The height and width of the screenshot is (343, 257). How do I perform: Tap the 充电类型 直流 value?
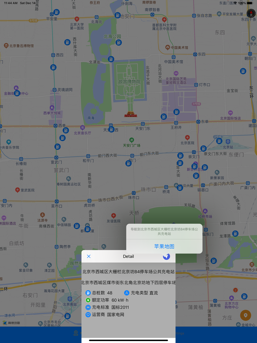point(154,293)
